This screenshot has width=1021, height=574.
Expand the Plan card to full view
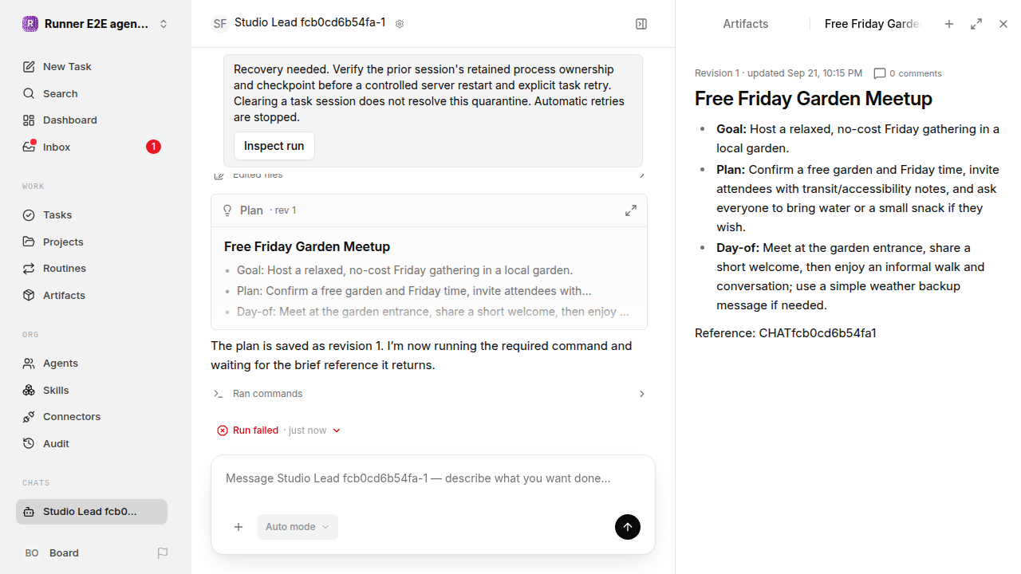click(631, 210)
